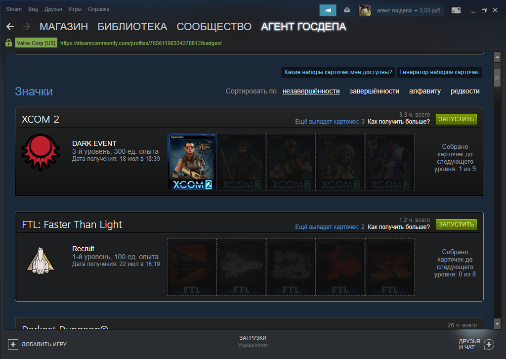
Task: Open the dimmed FTL Rock Cruiser card
Action: (390, 267)
